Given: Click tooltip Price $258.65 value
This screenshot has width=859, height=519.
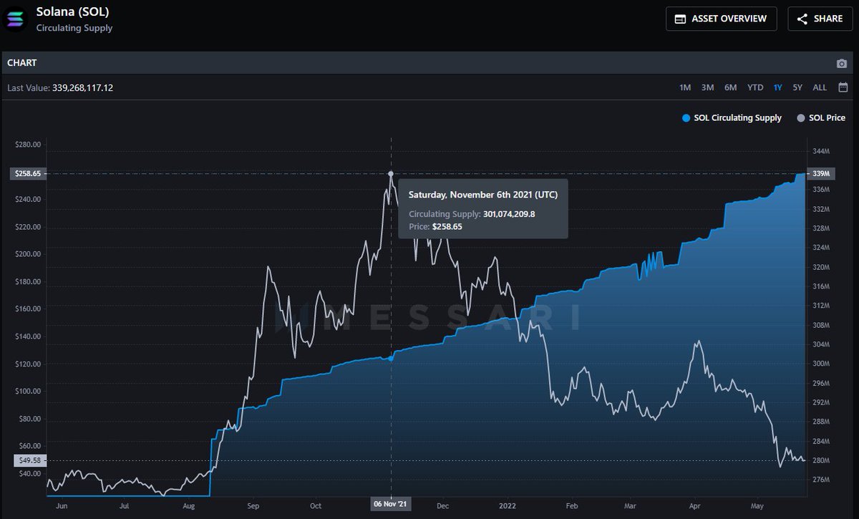Looking at the screenshot, I should pos(447,226).
